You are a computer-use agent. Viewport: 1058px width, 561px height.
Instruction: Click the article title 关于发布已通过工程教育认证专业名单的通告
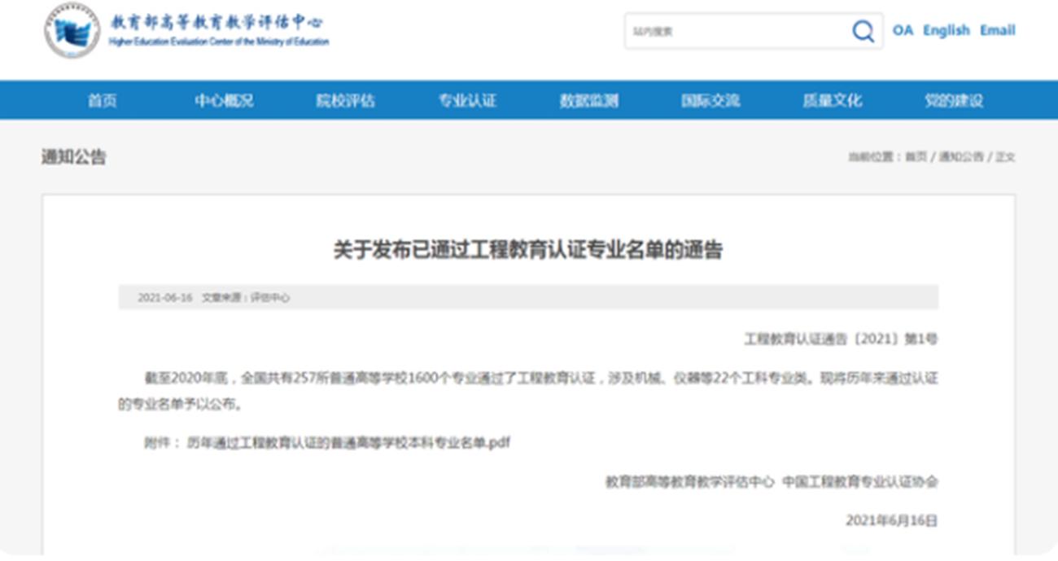point(529,251)
